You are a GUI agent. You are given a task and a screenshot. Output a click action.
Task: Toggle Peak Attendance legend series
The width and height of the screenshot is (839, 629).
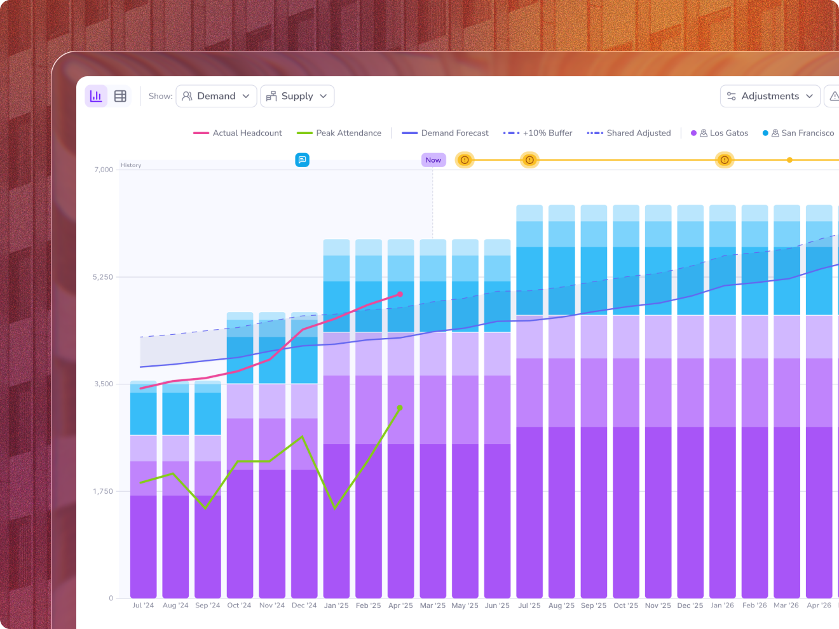(x=339, y=133)
